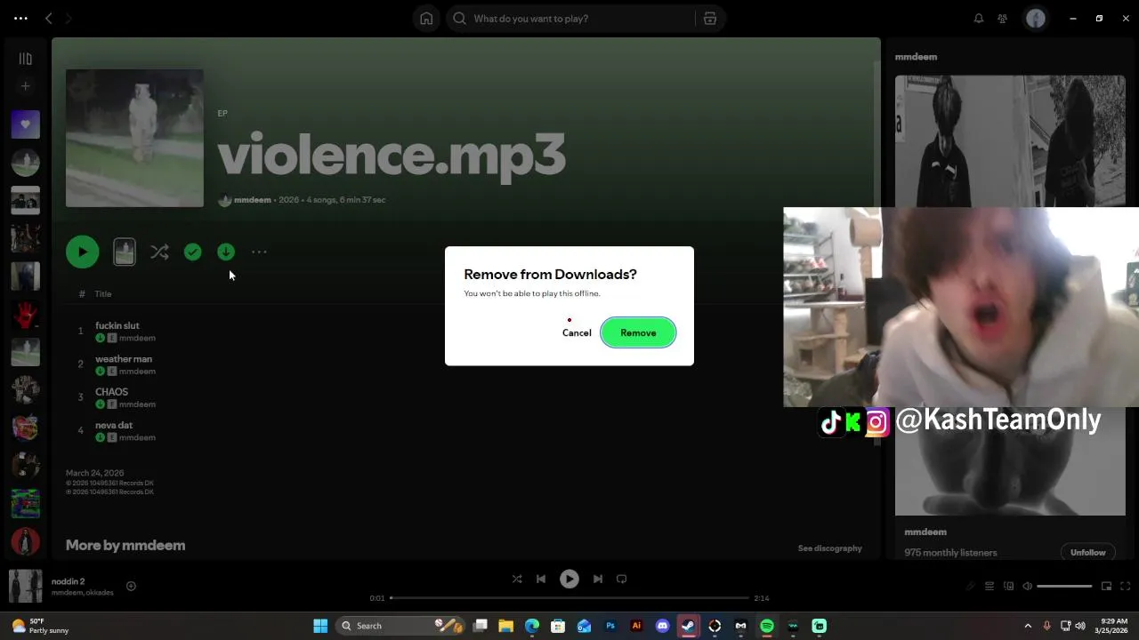Skip to the previous track
Screen dimensions: 1139x640
point(541,579)
